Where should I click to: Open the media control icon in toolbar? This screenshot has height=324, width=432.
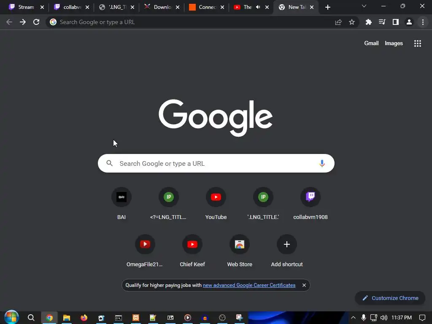(382, 22)
